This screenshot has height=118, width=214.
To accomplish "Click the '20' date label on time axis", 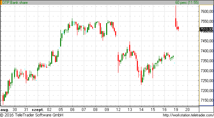I will coord(187,110).
